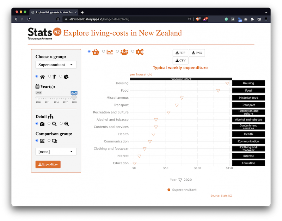The height and width of the screenshot is (221, 282).
Task: Select the camera snapshot detail icon
Action: click(x=42, y=124)
